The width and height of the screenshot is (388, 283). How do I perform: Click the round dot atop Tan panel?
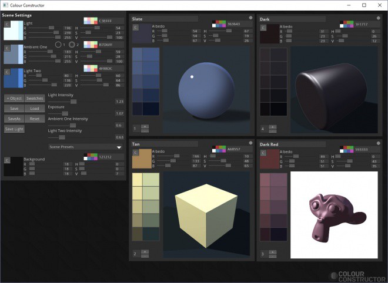click(250, 143)
